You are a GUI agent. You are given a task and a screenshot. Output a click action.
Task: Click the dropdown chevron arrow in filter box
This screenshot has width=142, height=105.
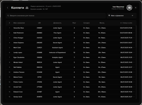[x=132, y=16]
